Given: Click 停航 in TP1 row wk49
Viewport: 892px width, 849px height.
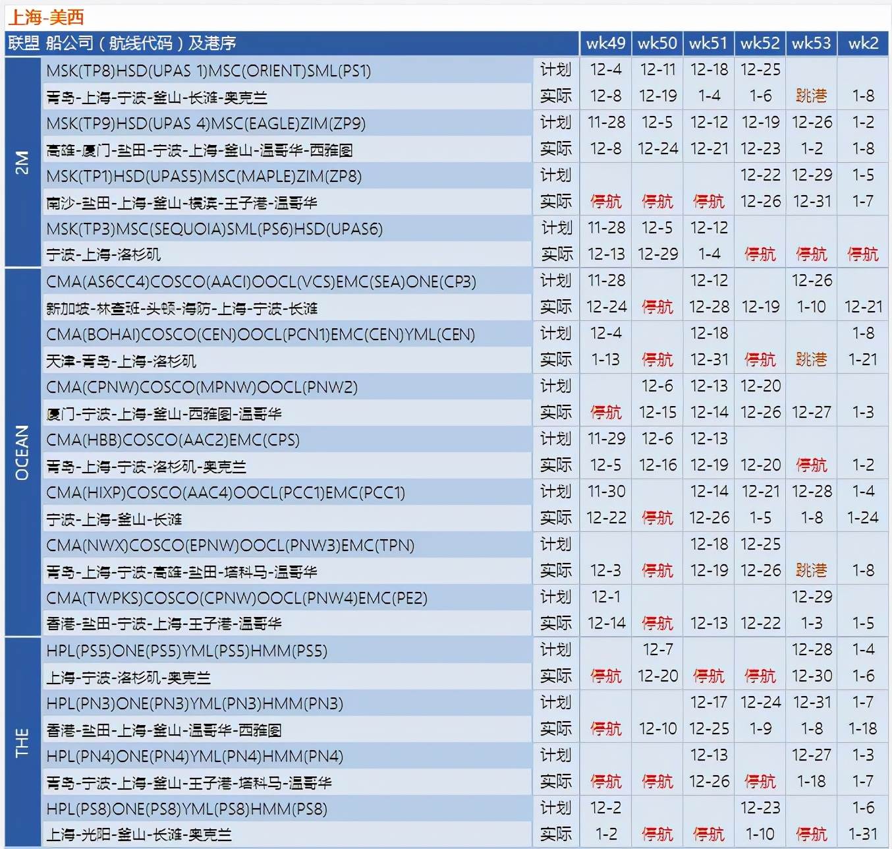Looking at the screenshot, I should point(605,202).
